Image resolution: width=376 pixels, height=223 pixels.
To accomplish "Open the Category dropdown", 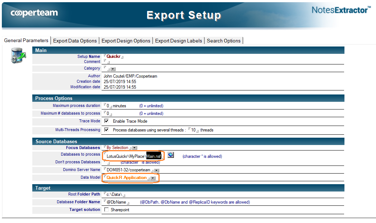I will [x=113, y=68].
